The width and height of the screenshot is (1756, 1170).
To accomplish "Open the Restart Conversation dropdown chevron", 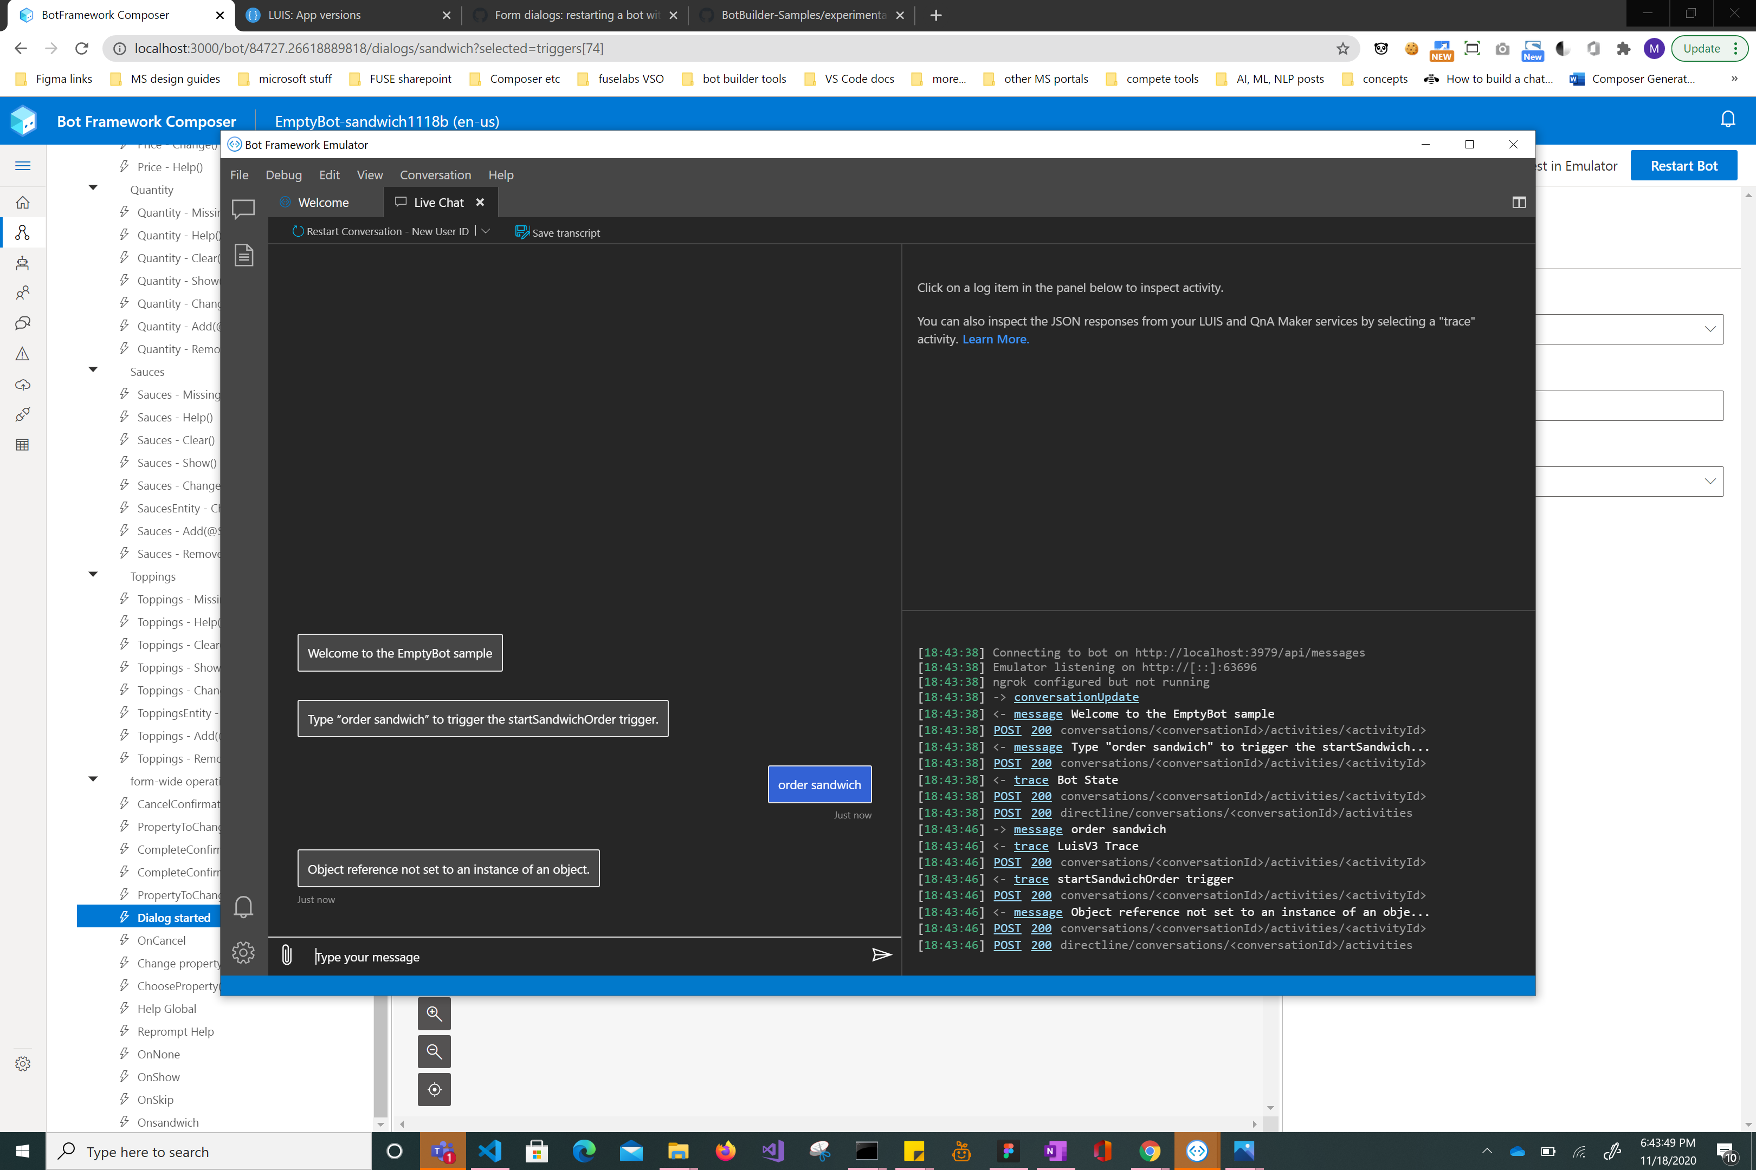I will [x=486, y=231].
